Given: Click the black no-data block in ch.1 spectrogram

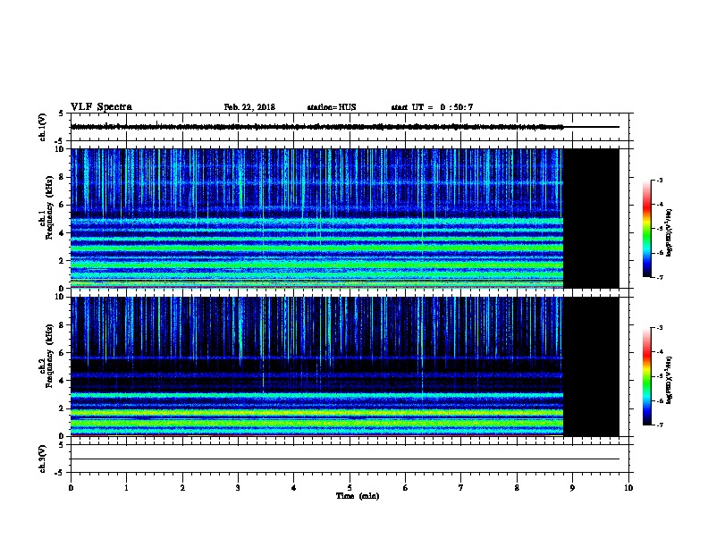Looking at the screenshot, I should pyautogui.click(x=592, y=218).
